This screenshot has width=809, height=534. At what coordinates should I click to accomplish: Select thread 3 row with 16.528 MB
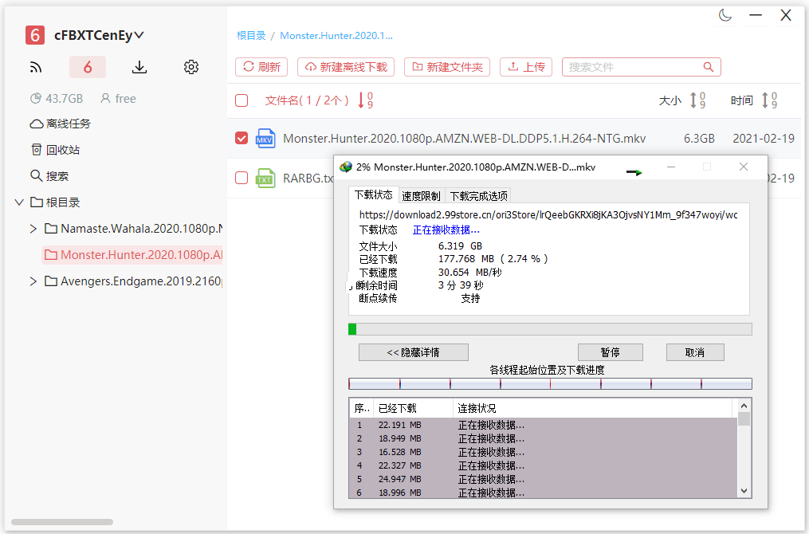click(x=544, y=452)
